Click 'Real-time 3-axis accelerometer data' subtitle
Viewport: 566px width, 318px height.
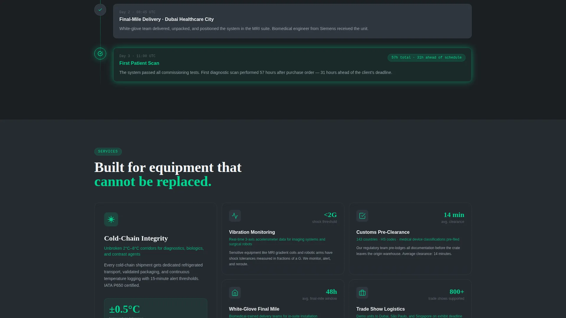pos(277,242)
